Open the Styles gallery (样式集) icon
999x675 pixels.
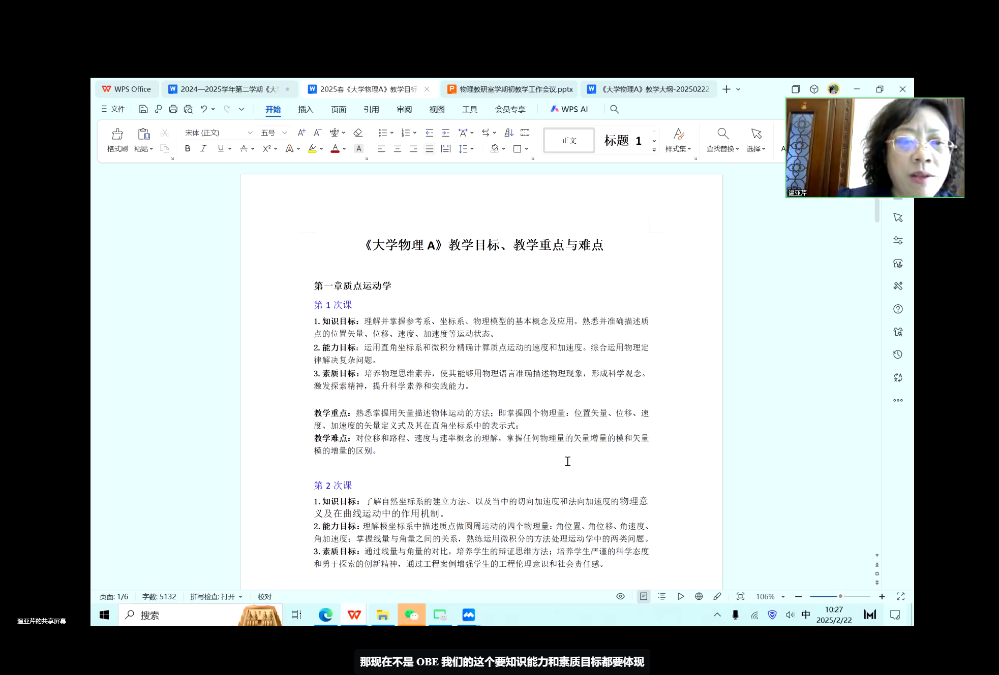point(678,134)
